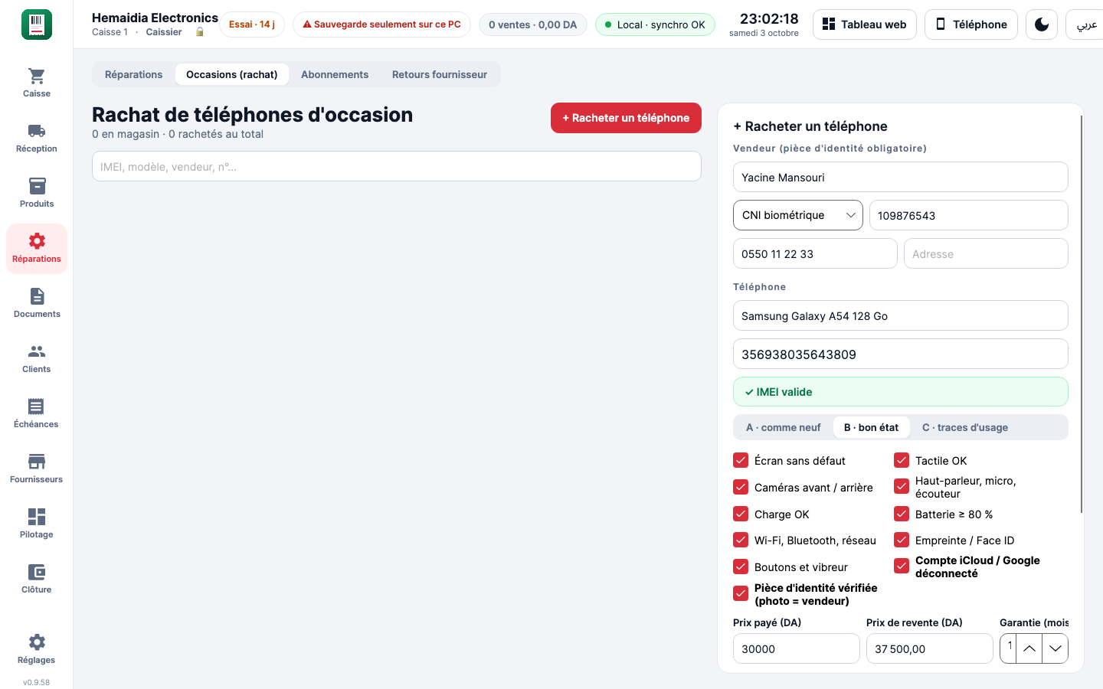
Task: Toggle Caméras avant / arrière checkbox
Action: click(x=741, y=487)
